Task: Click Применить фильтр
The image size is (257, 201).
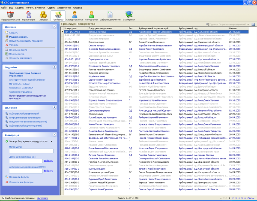Action: (x=20, y=177)
